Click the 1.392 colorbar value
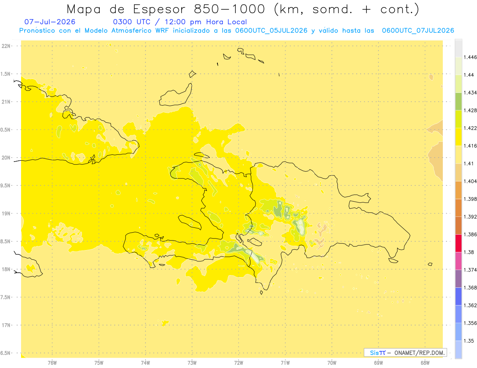Viewport: 477px width, 368px height. pos(470,217)
